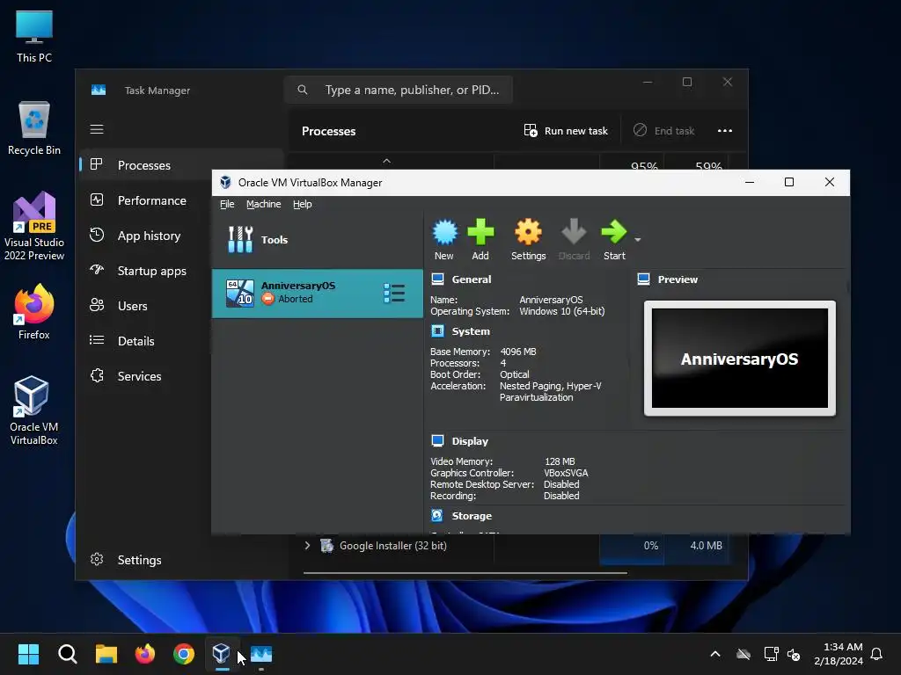Open Services page in Task Manager

tap(145, 376)
